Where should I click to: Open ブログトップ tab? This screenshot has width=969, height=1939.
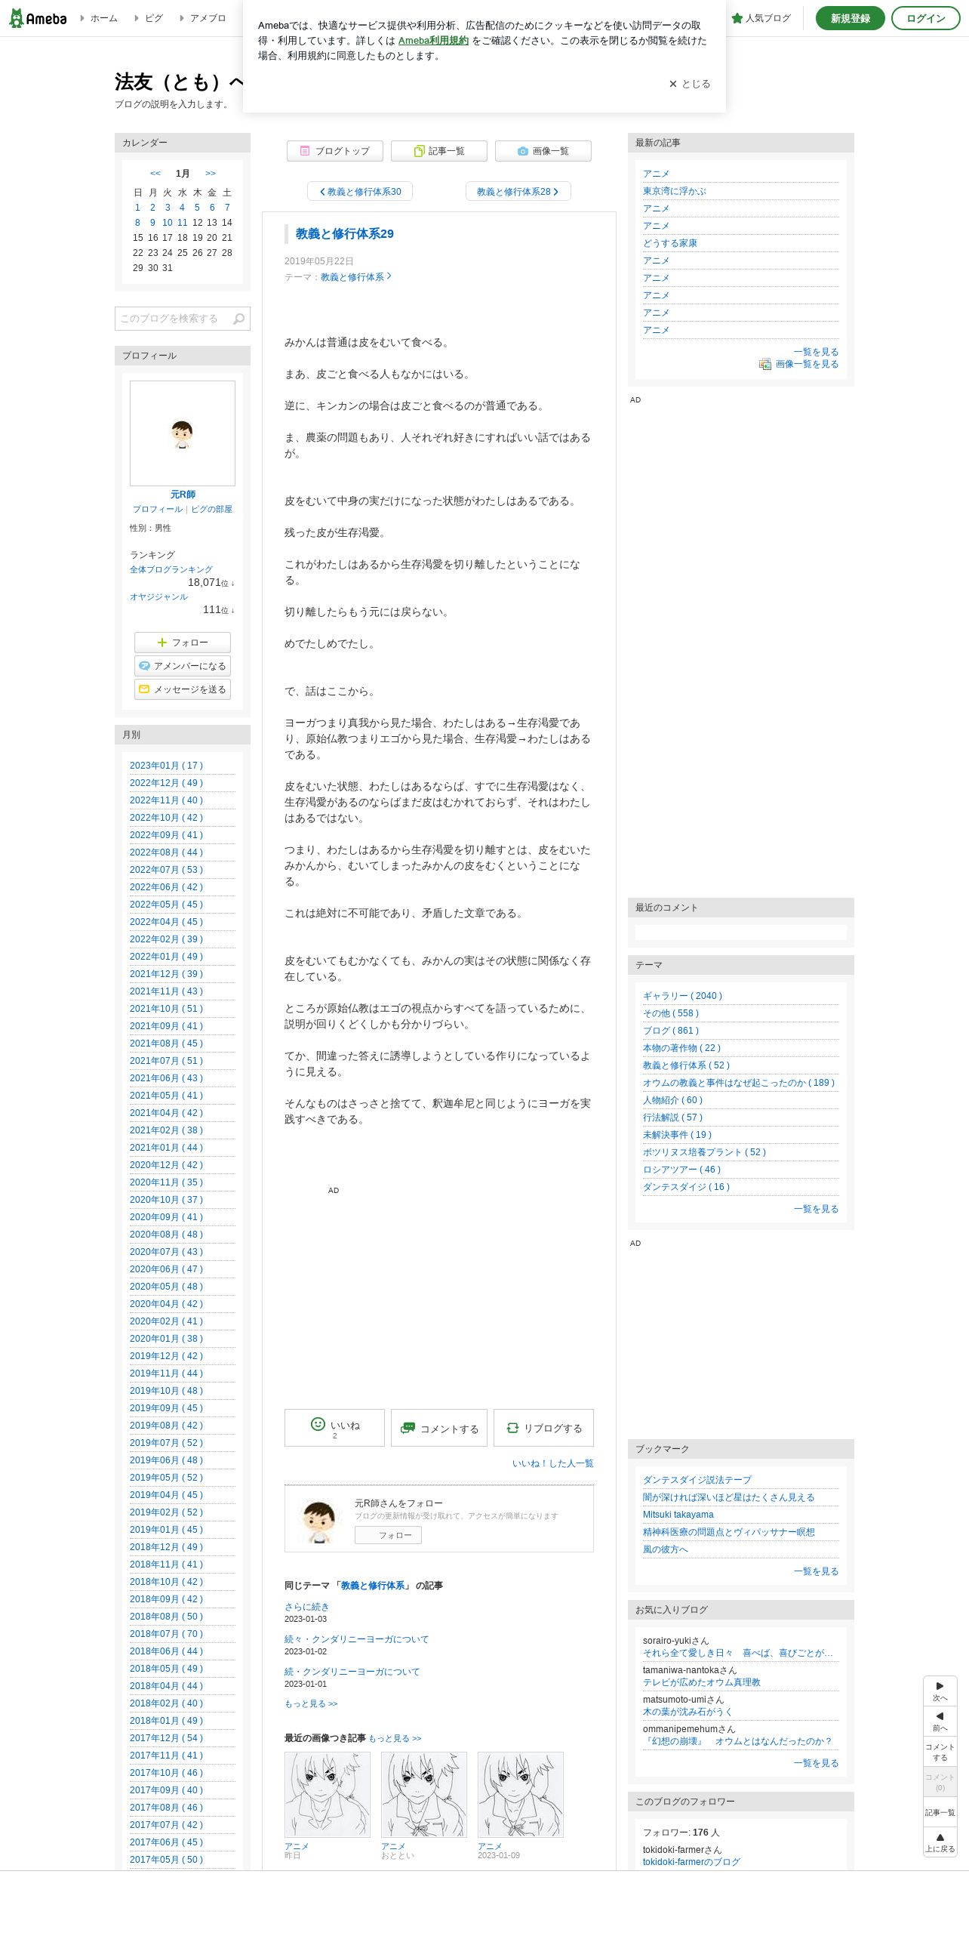(334, 151)
